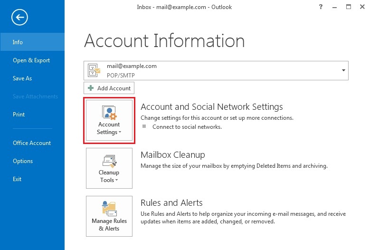The width and height of the screenshot is (369, 250).
Task: Click the POP/SMTP account type text
Action: pos(121,76)
